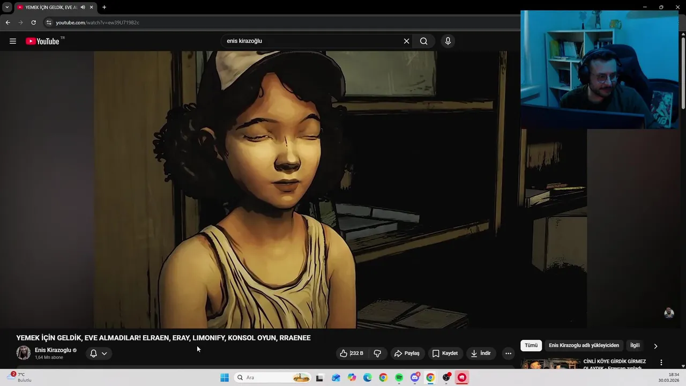Click the taskbar Ara search box
686x386 pixels.
273,377
